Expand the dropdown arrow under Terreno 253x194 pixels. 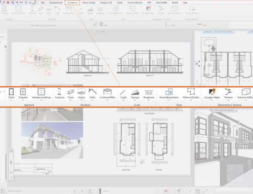click(x=228, y=100)
